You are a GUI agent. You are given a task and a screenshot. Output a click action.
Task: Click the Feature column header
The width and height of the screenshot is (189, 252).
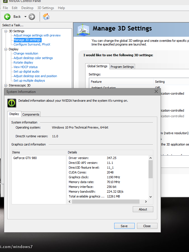(121, 82)
